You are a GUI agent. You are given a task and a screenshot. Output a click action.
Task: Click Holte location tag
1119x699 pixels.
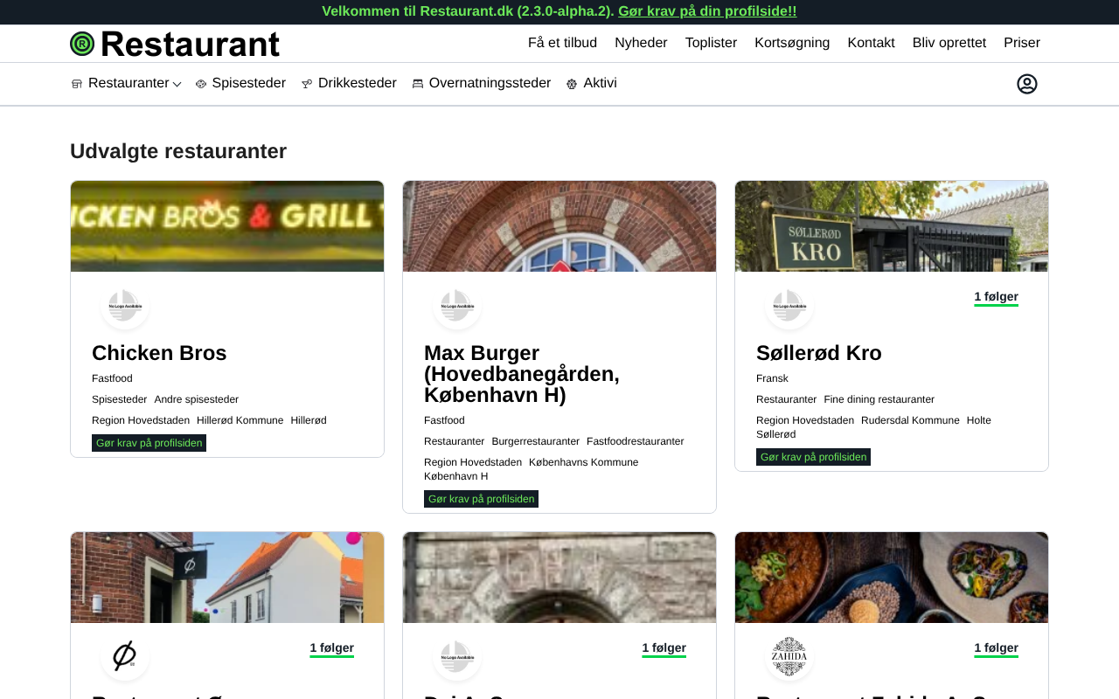tap(979, 420)
